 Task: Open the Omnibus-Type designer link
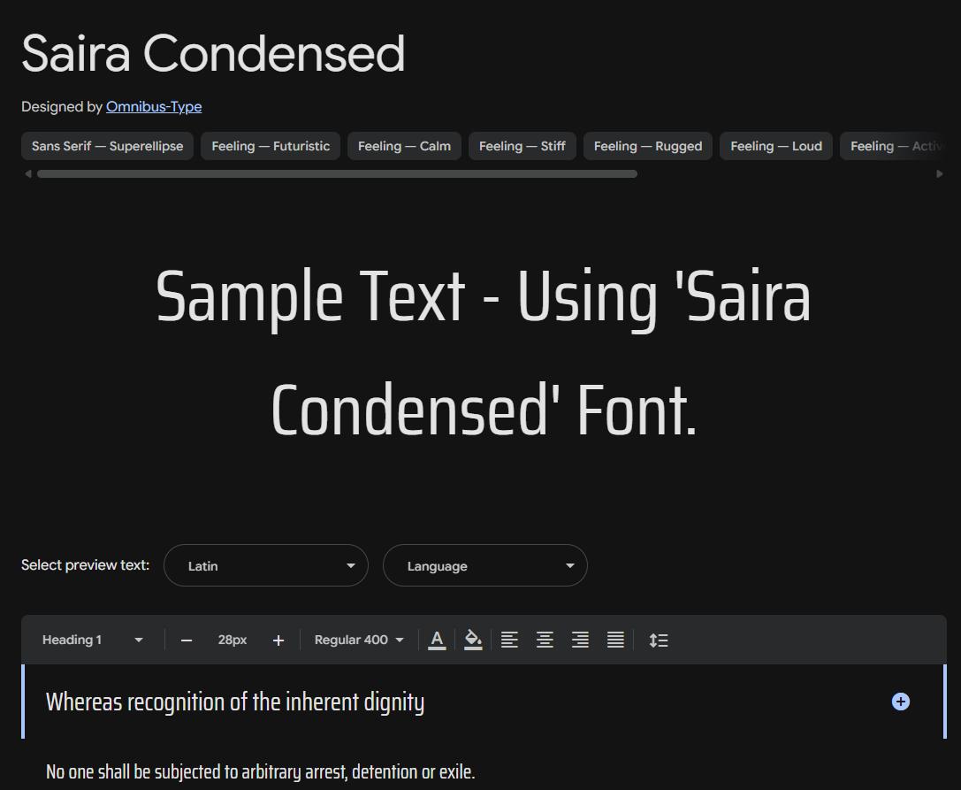pyautogui.click(x=154, y=107)
